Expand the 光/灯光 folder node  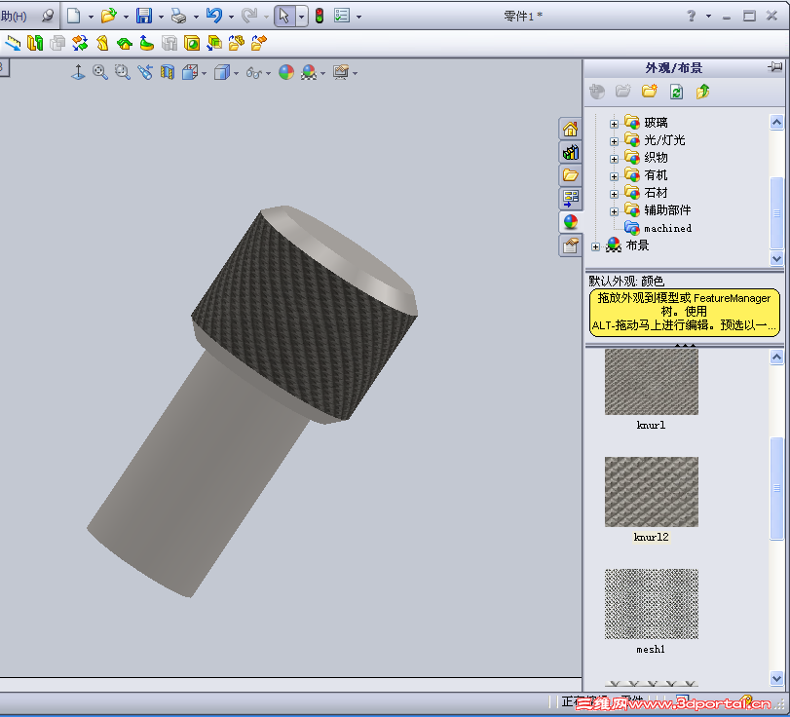click(x=614, y=141)
